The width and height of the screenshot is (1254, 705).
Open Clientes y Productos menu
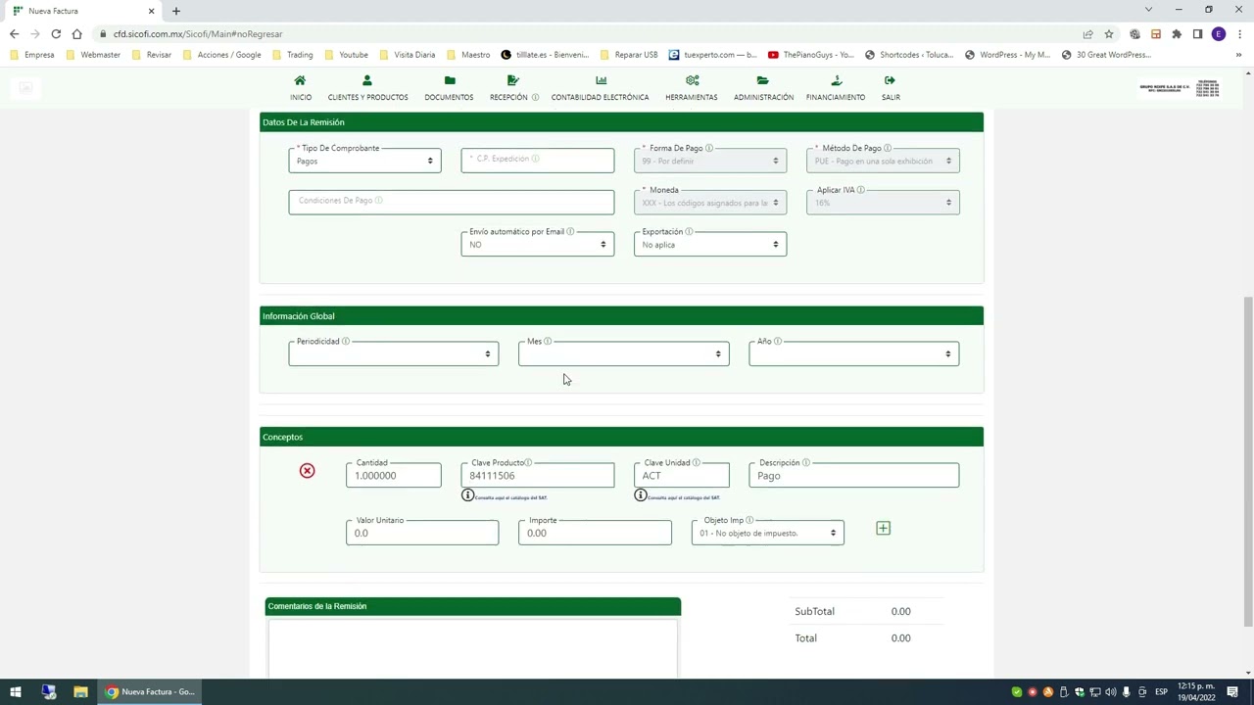tap(367, 87)
